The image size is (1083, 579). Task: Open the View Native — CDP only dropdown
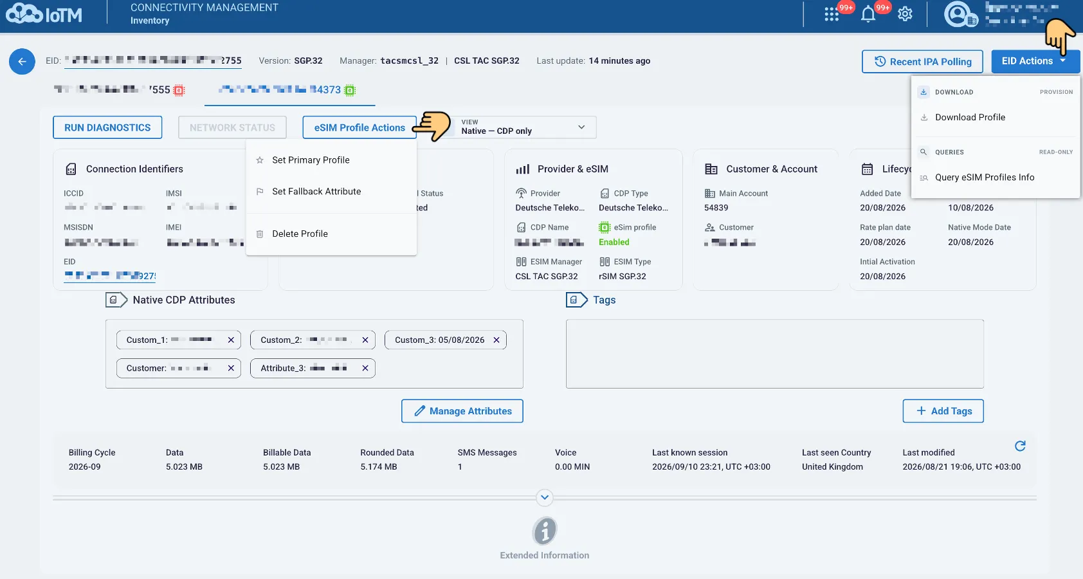524,127
